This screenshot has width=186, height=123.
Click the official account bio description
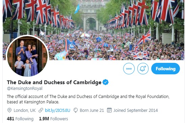pos(88,99)
